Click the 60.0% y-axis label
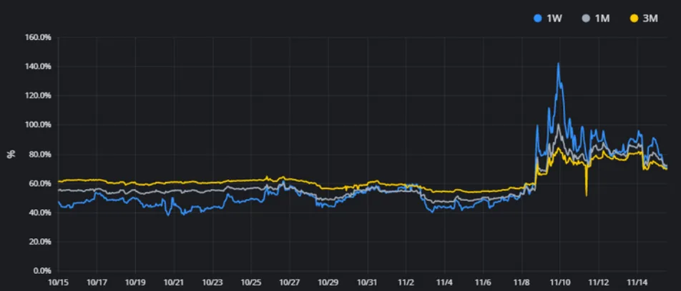The height and width of the screenshot is (291, 681). pyautogui.click(x=41, y=183)
